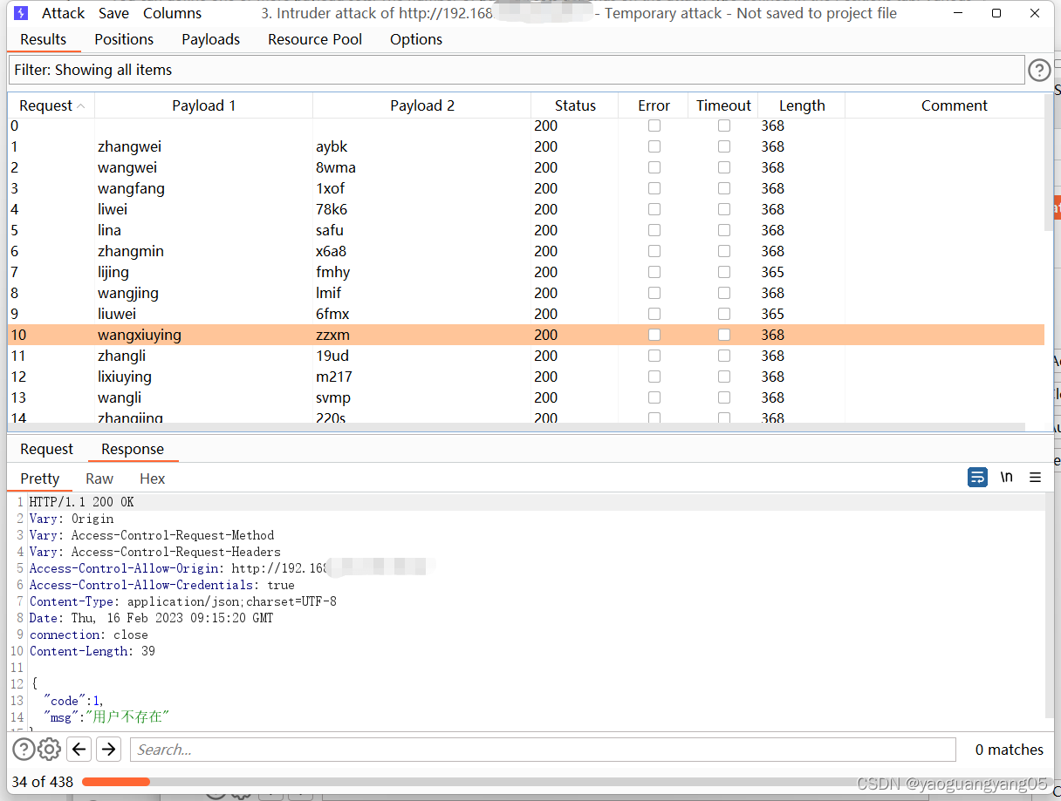Open search settings gear icon

(x=50, y=749)
